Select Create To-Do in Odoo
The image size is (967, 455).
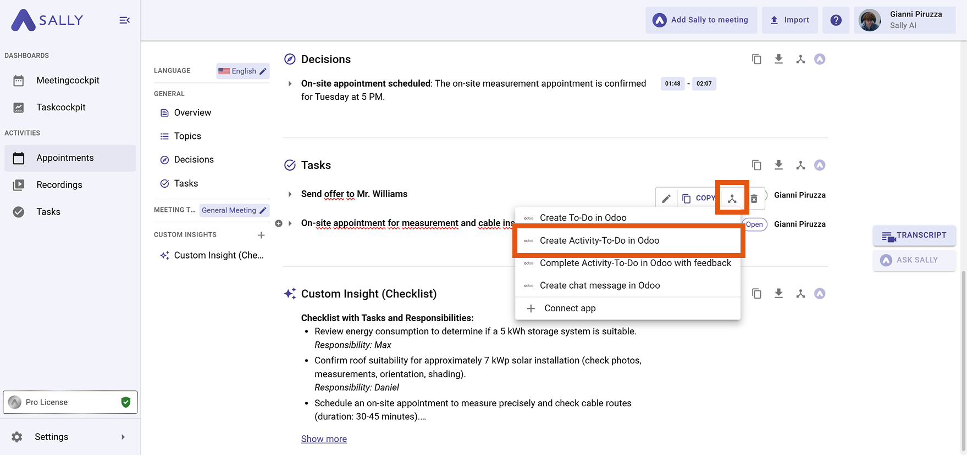(628, 218)
